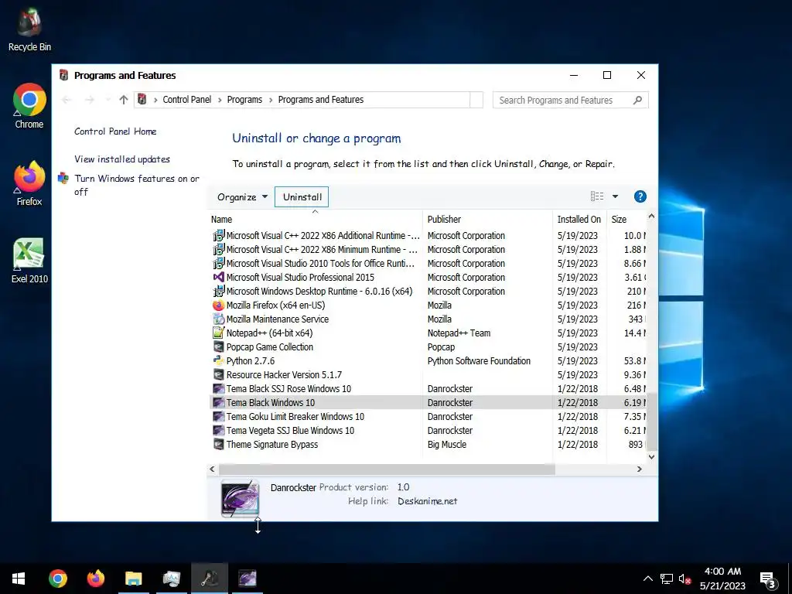792x594 pixels.
Task: Go to Programs breadcrumb
Action: point(244,100)
